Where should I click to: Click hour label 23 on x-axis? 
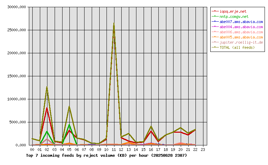[x=203, y=150]
